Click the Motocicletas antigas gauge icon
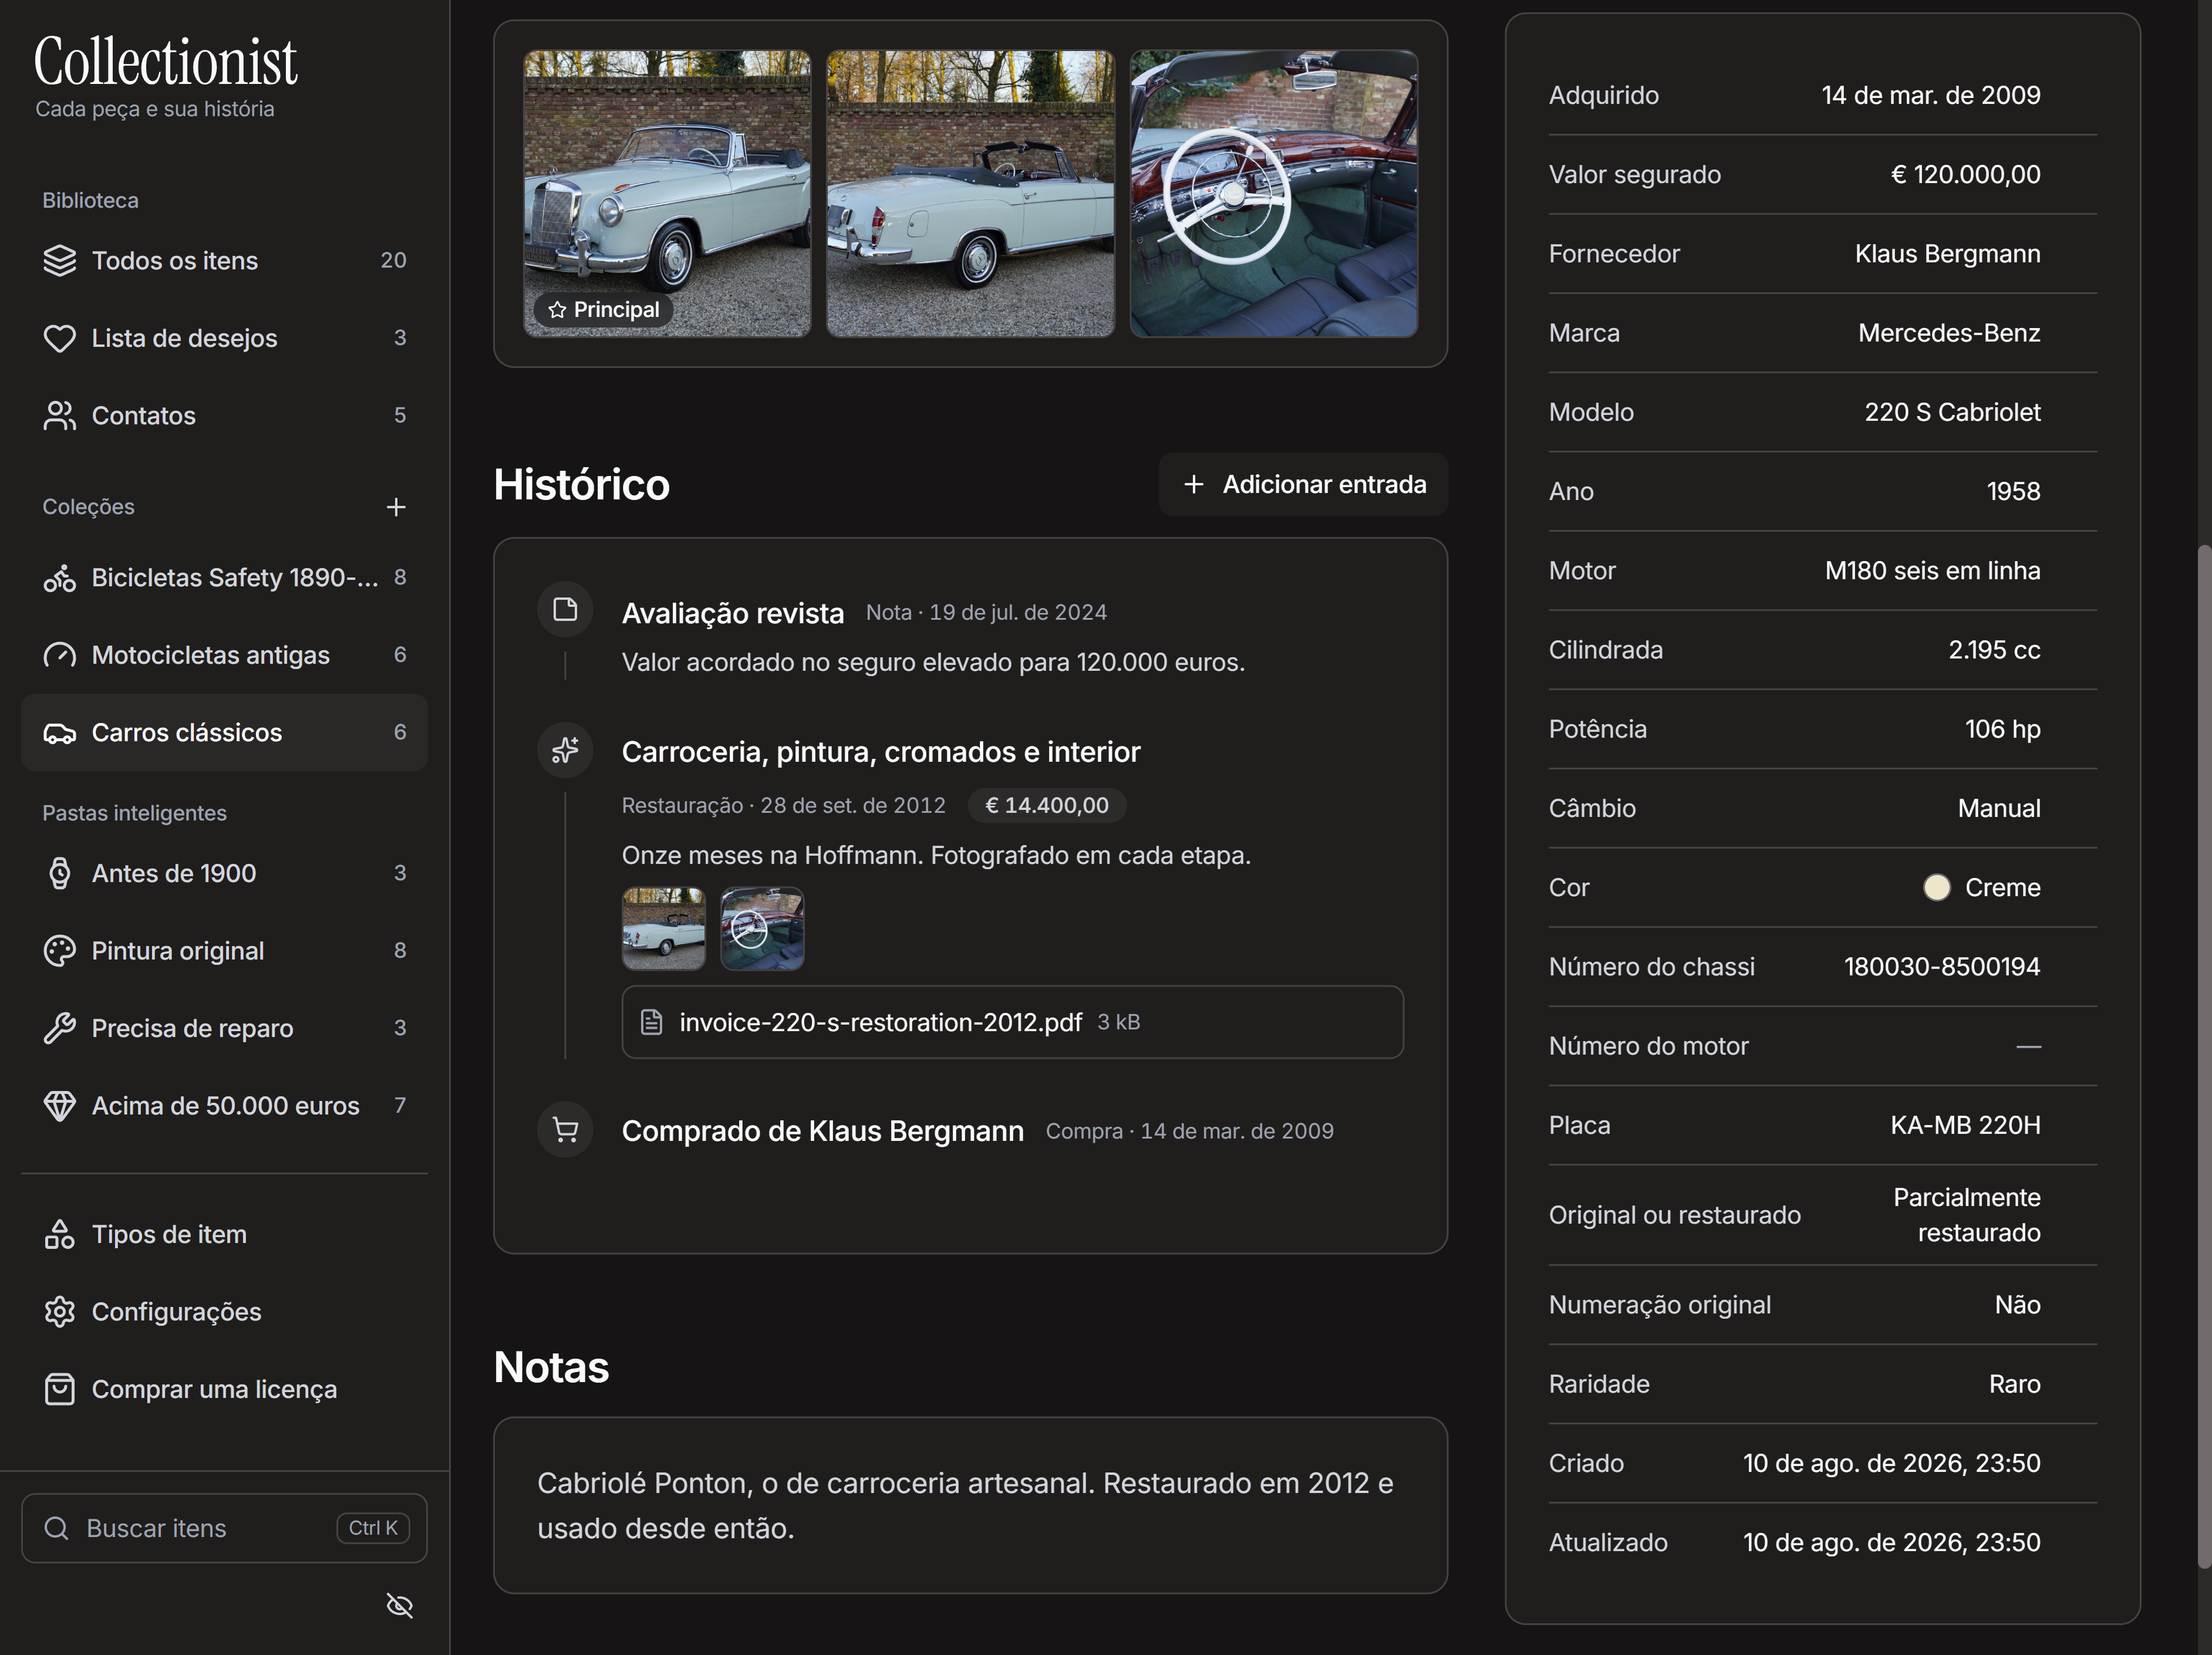This screenshot has width=2212, height=1655. 60,655
